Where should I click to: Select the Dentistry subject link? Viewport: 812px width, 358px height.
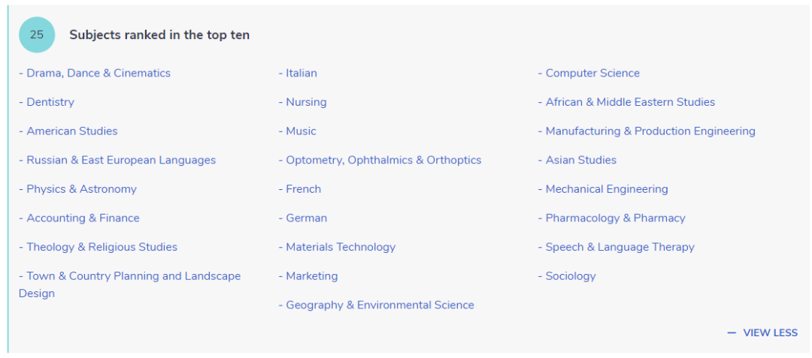tap(50, 102)
